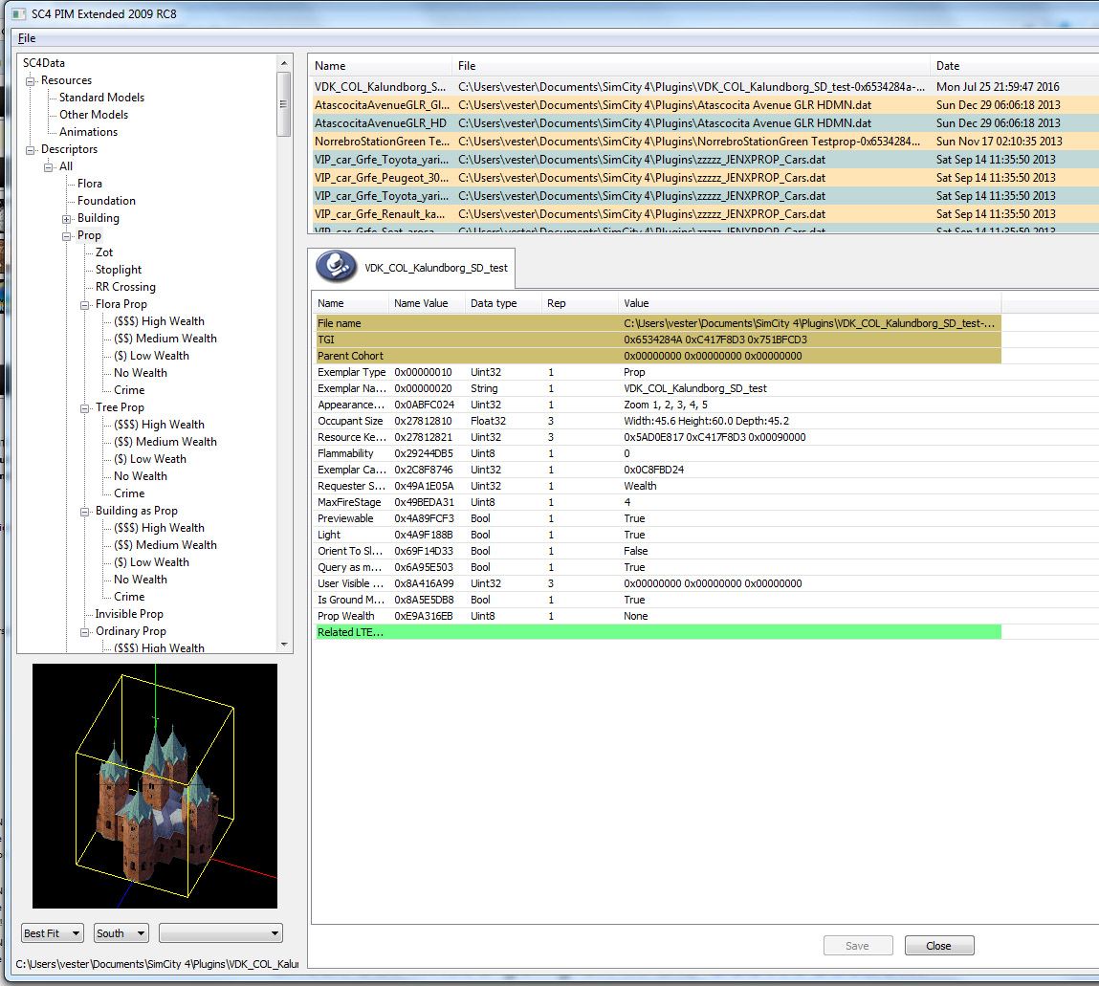Image resolution: width=1099 pixels, height=986 pixels.
Task: Open the File menu
Action: point(27,38)
